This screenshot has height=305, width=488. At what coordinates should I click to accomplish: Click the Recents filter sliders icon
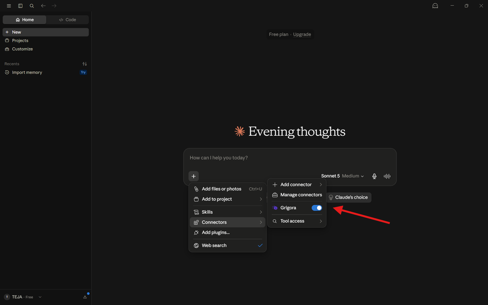pos(85,64)
